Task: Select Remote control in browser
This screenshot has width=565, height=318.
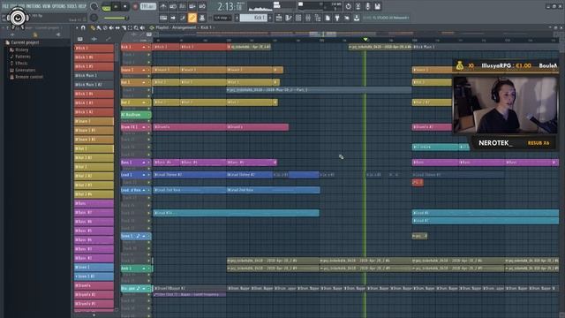Action: 26,77
